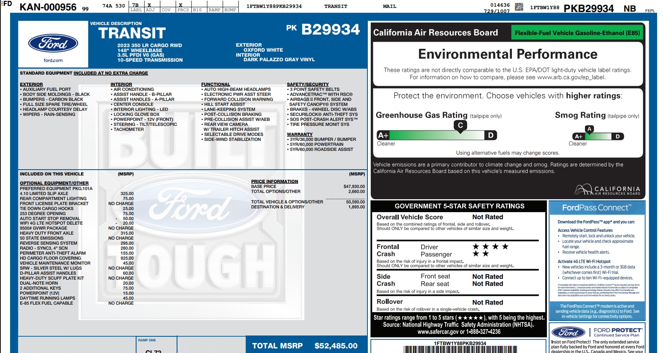
Task: Click the 'OXFORD WHITE' exterior color
Action: coord(263,50)
